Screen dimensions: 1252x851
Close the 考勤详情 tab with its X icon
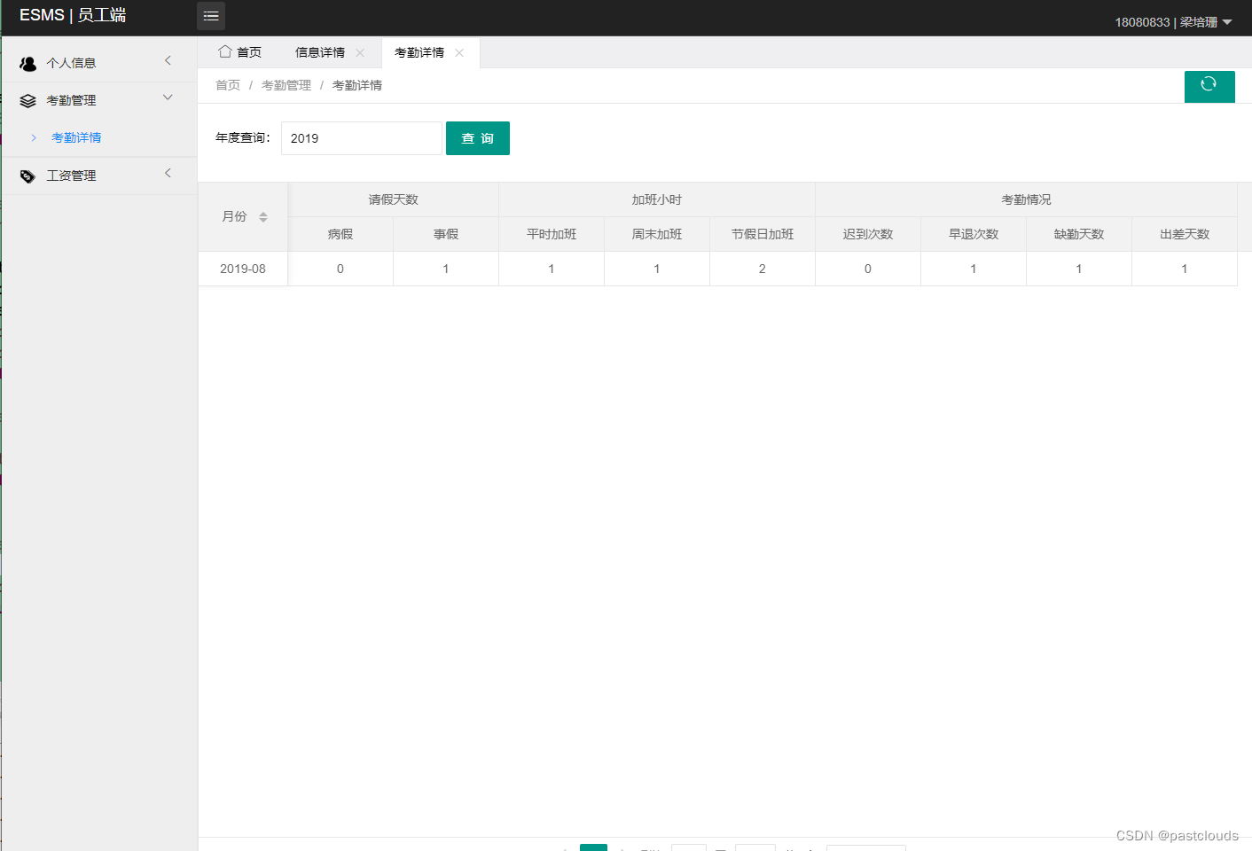click(x=459, y=52)
